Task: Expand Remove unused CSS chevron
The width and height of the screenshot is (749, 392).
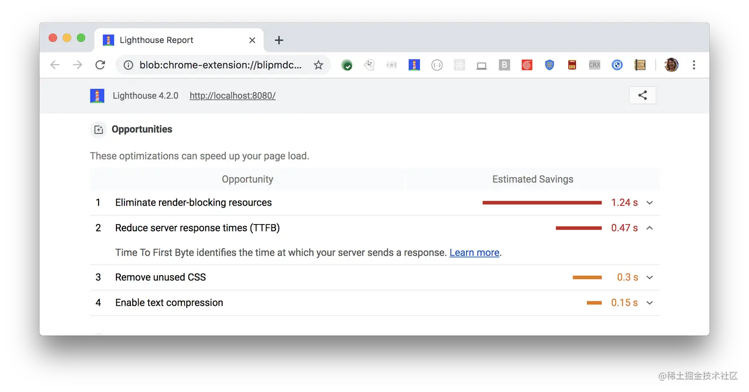Action: [x=650, y=278]
